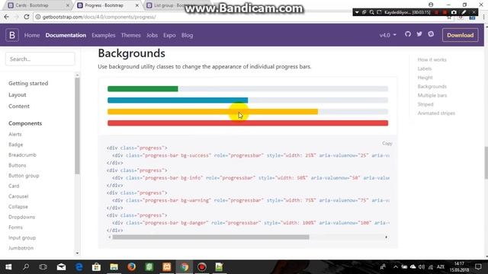Jump to Multiple bars in page contents
The width and height of the screenshot is (488, 274).
click(x=432, y=95)
